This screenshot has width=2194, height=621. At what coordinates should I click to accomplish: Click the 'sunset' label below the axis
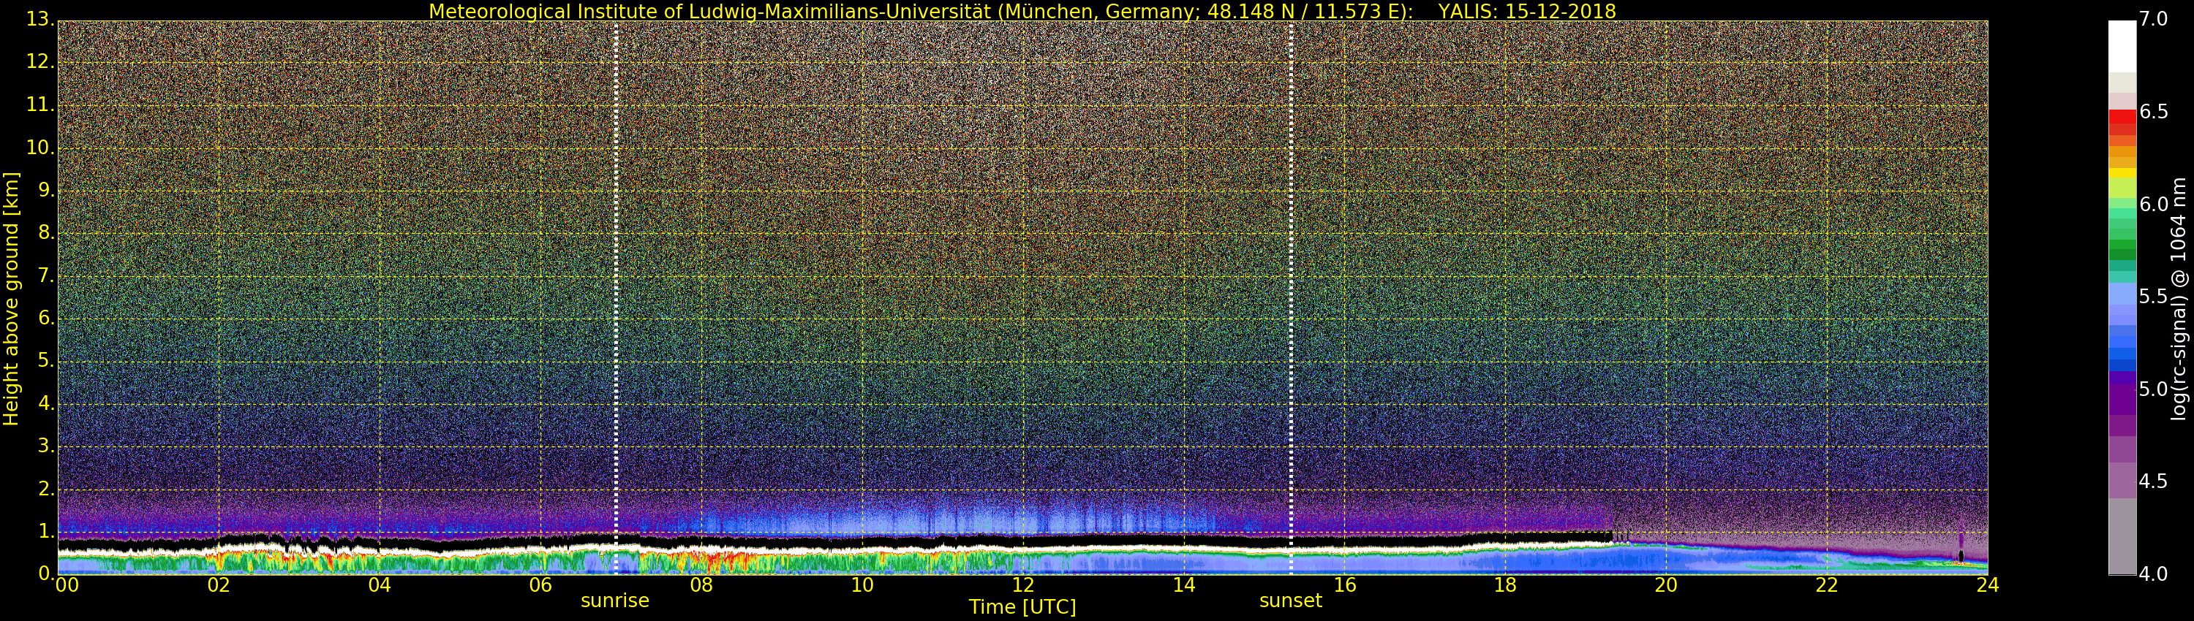point(1290,601)
